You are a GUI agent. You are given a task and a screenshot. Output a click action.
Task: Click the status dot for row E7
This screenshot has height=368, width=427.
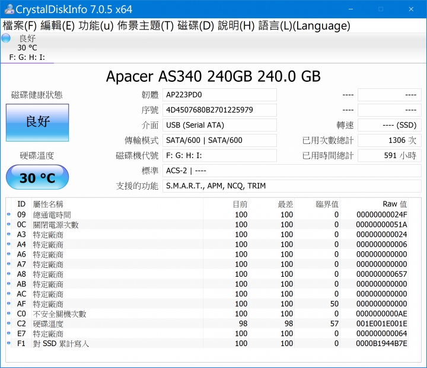[x=9, y=333]
